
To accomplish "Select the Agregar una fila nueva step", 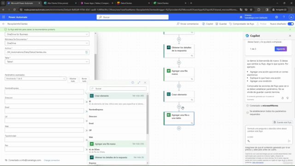I will pos(179,74).
